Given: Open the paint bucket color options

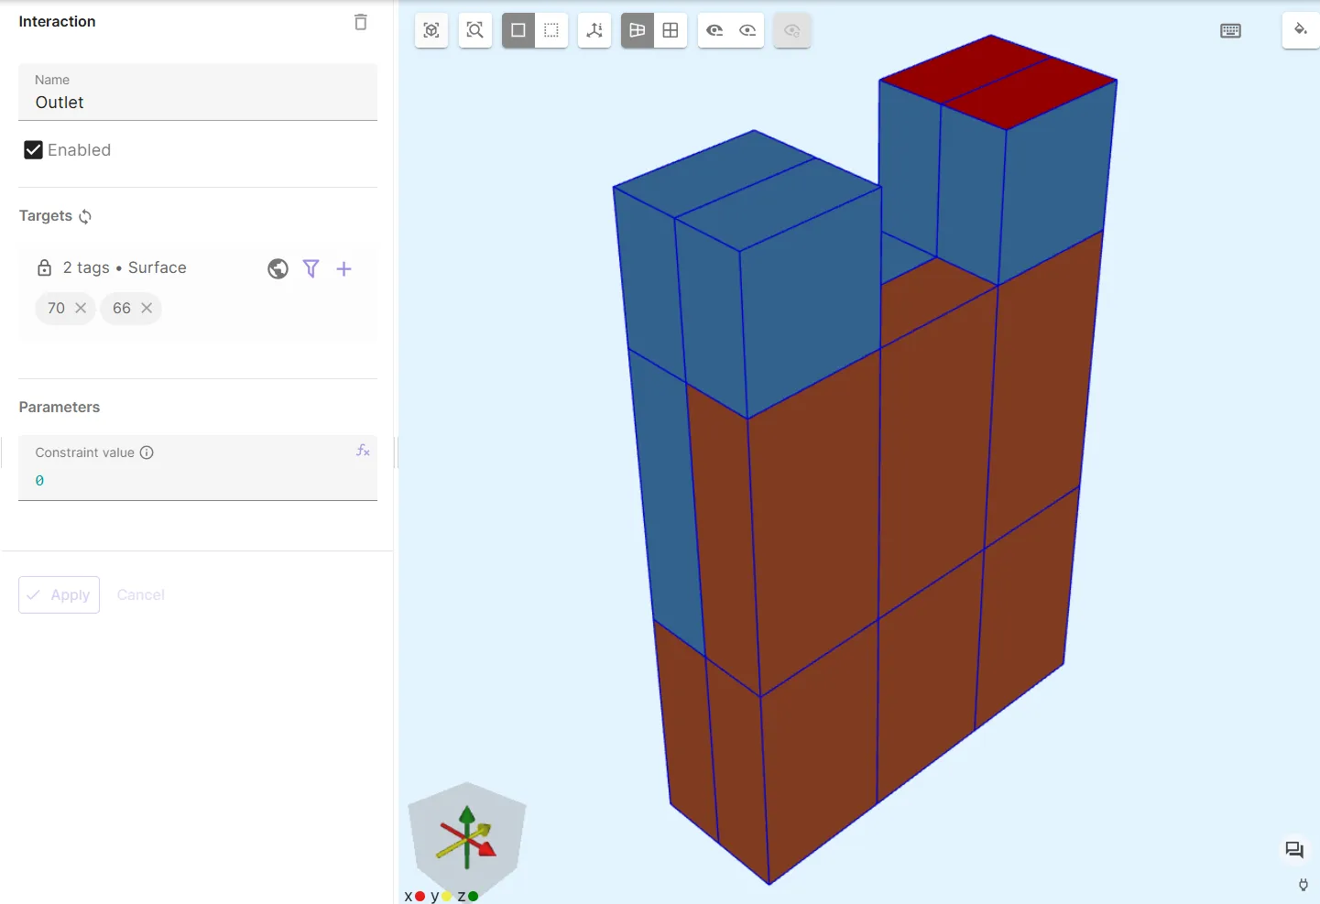Looking at the screenshot, I should (1300, 30).
